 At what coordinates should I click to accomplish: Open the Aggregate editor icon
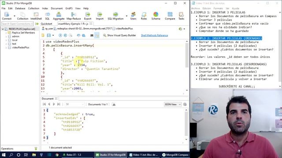click(x=59, y=16)
